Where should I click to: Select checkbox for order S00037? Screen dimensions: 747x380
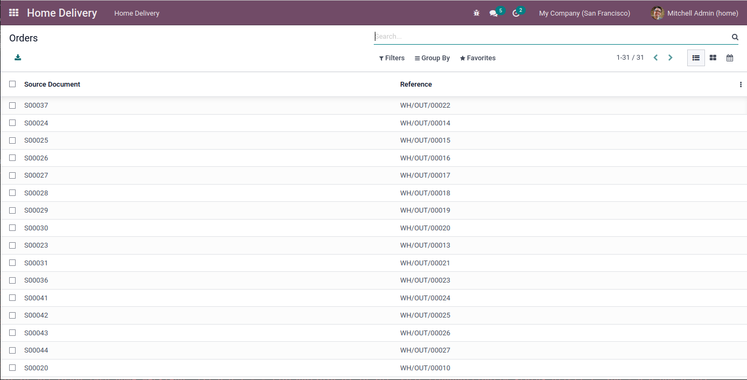click(x=12, y=105)
